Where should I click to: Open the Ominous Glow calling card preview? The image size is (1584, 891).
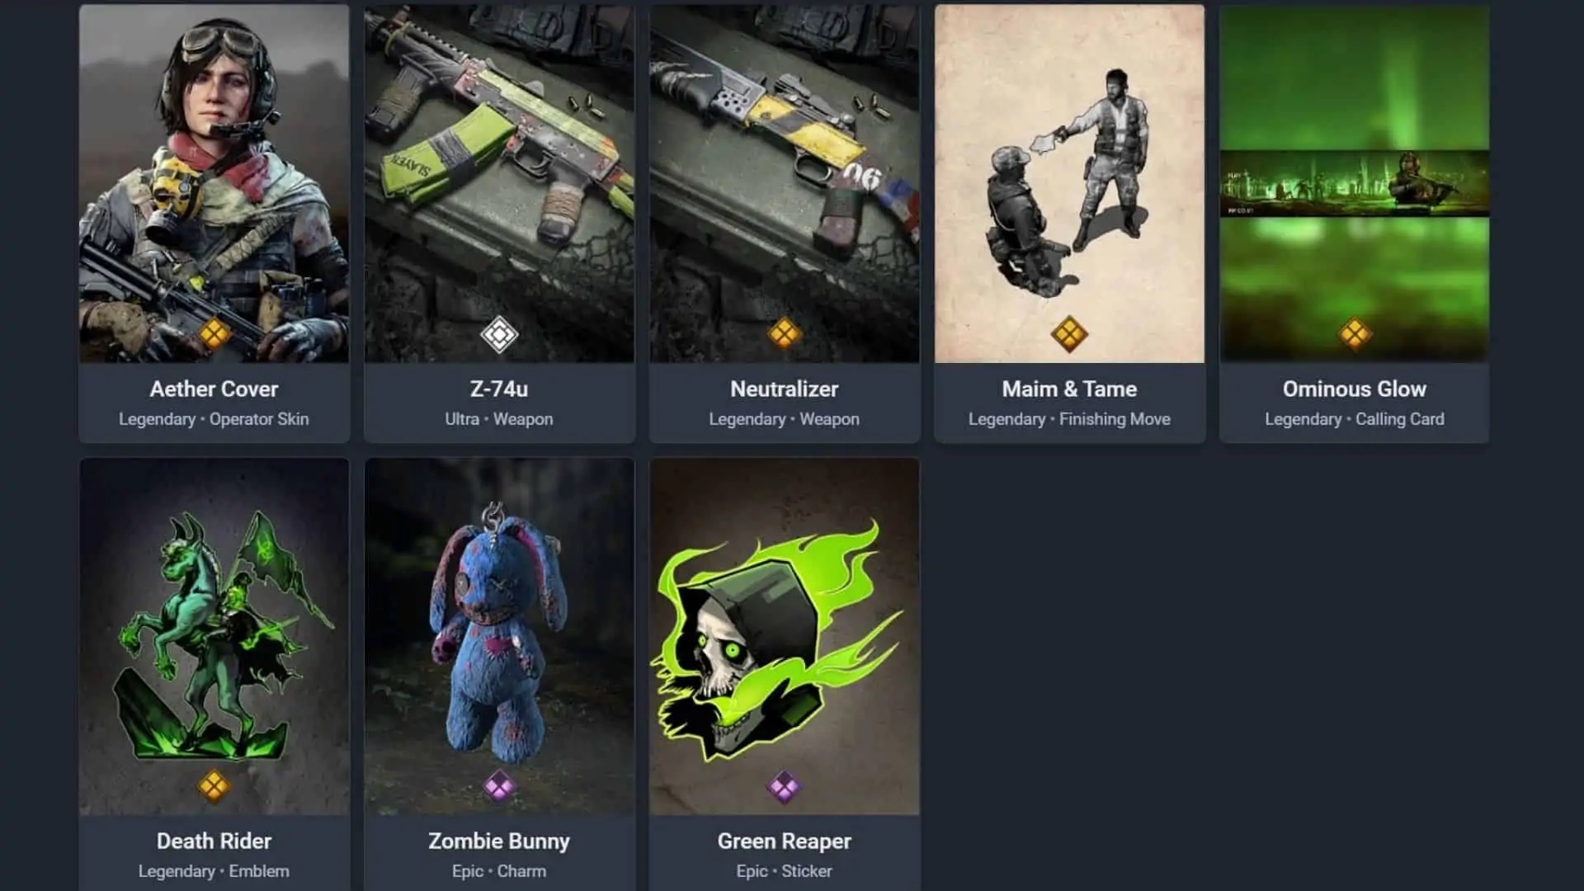pyautogui.click(x=1355, y=183)
